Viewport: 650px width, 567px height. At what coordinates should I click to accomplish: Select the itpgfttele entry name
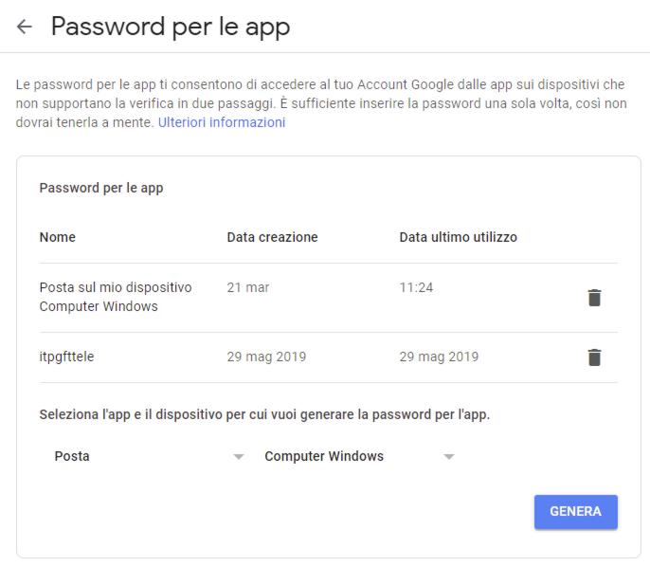tap(66, 357)
